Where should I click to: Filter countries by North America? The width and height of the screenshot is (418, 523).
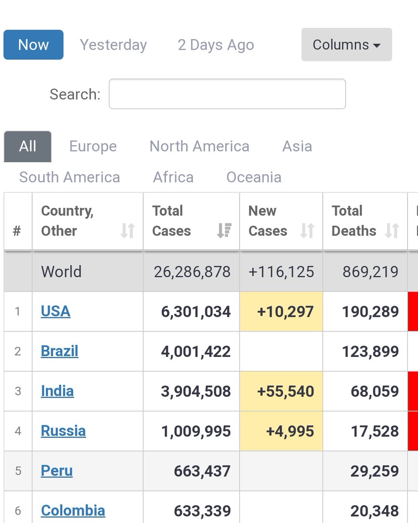pos(199,146)
